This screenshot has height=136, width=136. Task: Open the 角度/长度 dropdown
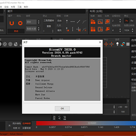coord(31,29)
